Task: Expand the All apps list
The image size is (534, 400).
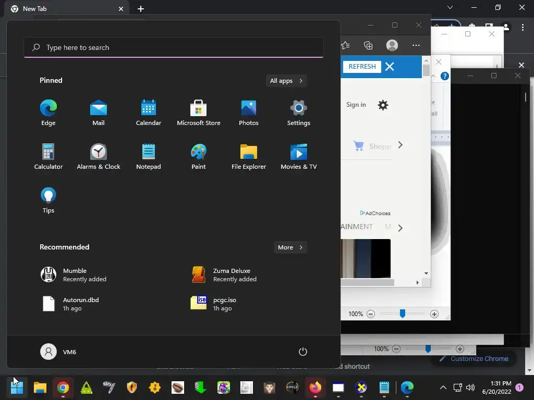Action: (286, 81)
